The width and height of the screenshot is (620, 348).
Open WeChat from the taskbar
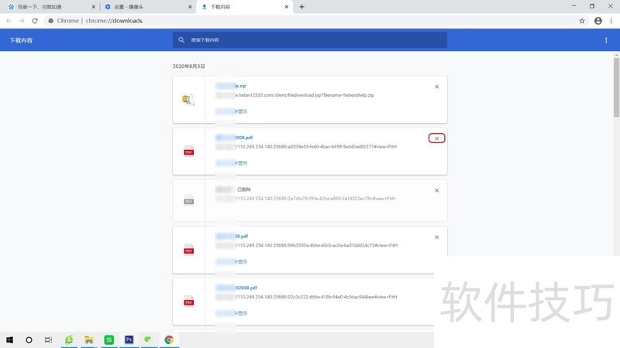point(149,339)
